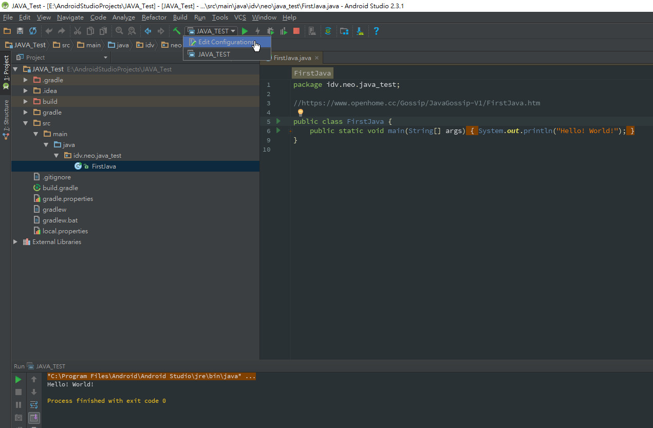The height and width of the screenshot is (428, 653).
Task: Run JAVA_TEST with the green toolbar play button
Action: pos(245,31)
